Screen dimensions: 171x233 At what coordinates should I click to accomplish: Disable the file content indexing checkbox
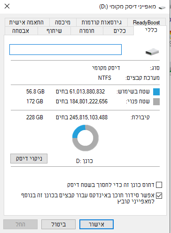[x=159, y=195]
